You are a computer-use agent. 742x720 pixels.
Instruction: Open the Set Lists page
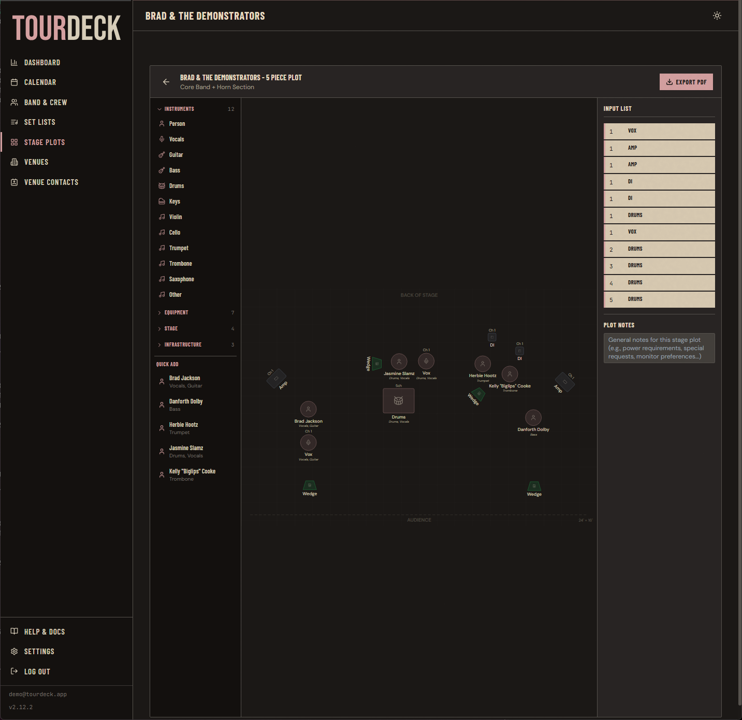[40, 122]
